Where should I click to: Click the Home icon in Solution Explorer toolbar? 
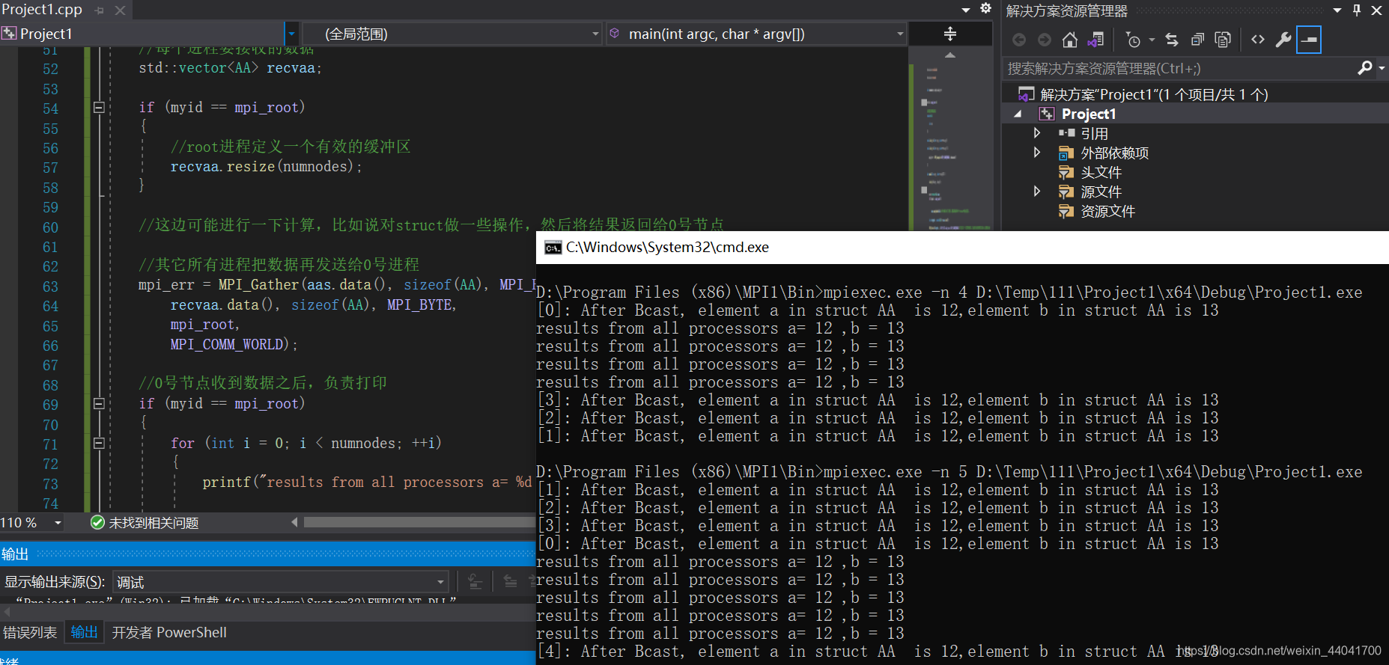tap(1070, 40)
